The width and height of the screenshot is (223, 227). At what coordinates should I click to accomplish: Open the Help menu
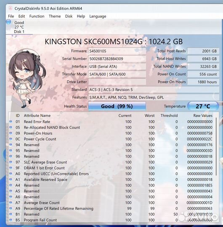[81, 16]
